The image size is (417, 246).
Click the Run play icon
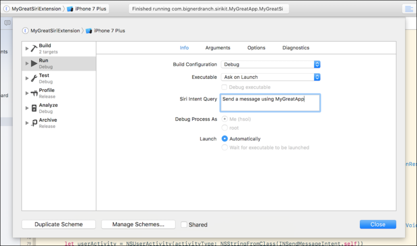pos(34,63)
